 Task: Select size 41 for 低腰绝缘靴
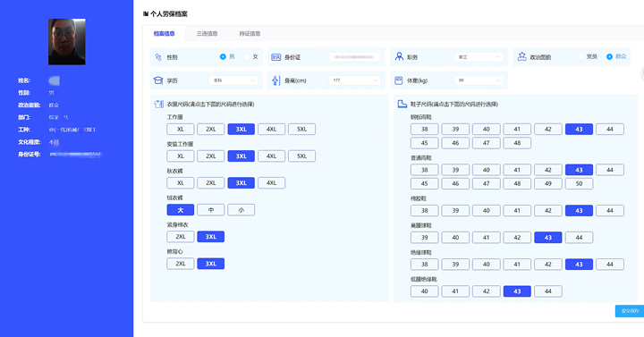(x=455, y=291)
